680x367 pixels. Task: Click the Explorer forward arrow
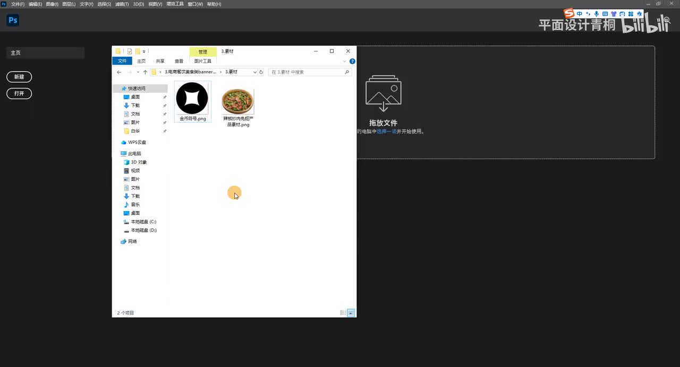pos(130,72)
